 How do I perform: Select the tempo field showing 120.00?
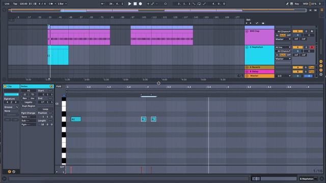(x=23, y=4)
